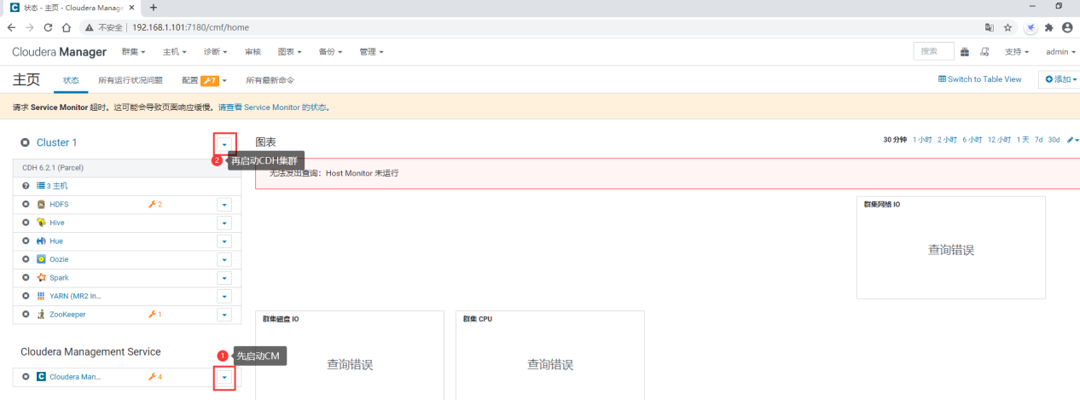Open the 图表 menu
Image resolution: width=1080 pixels, height=400 pixels.
[x=290, y=52]
